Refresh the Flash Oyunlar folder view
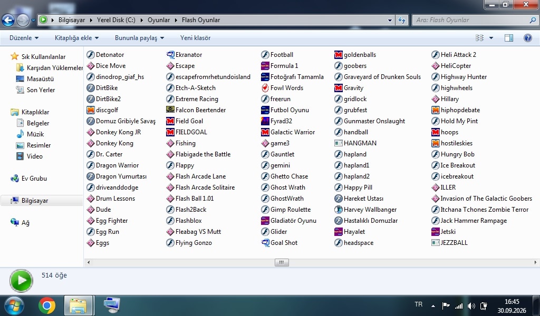540x316 pixels. pos(401,20)
